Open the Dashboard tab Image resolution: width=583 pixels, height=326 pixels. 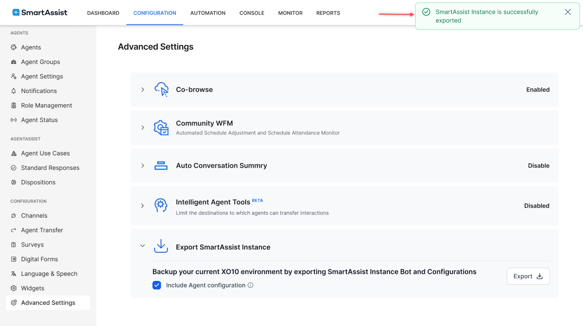pyautogui.click(x=103, y=13)
